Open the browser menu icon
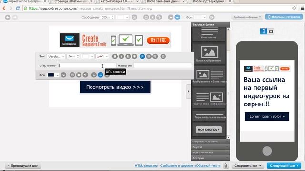305x171 pixels. [x=302, y=8]
